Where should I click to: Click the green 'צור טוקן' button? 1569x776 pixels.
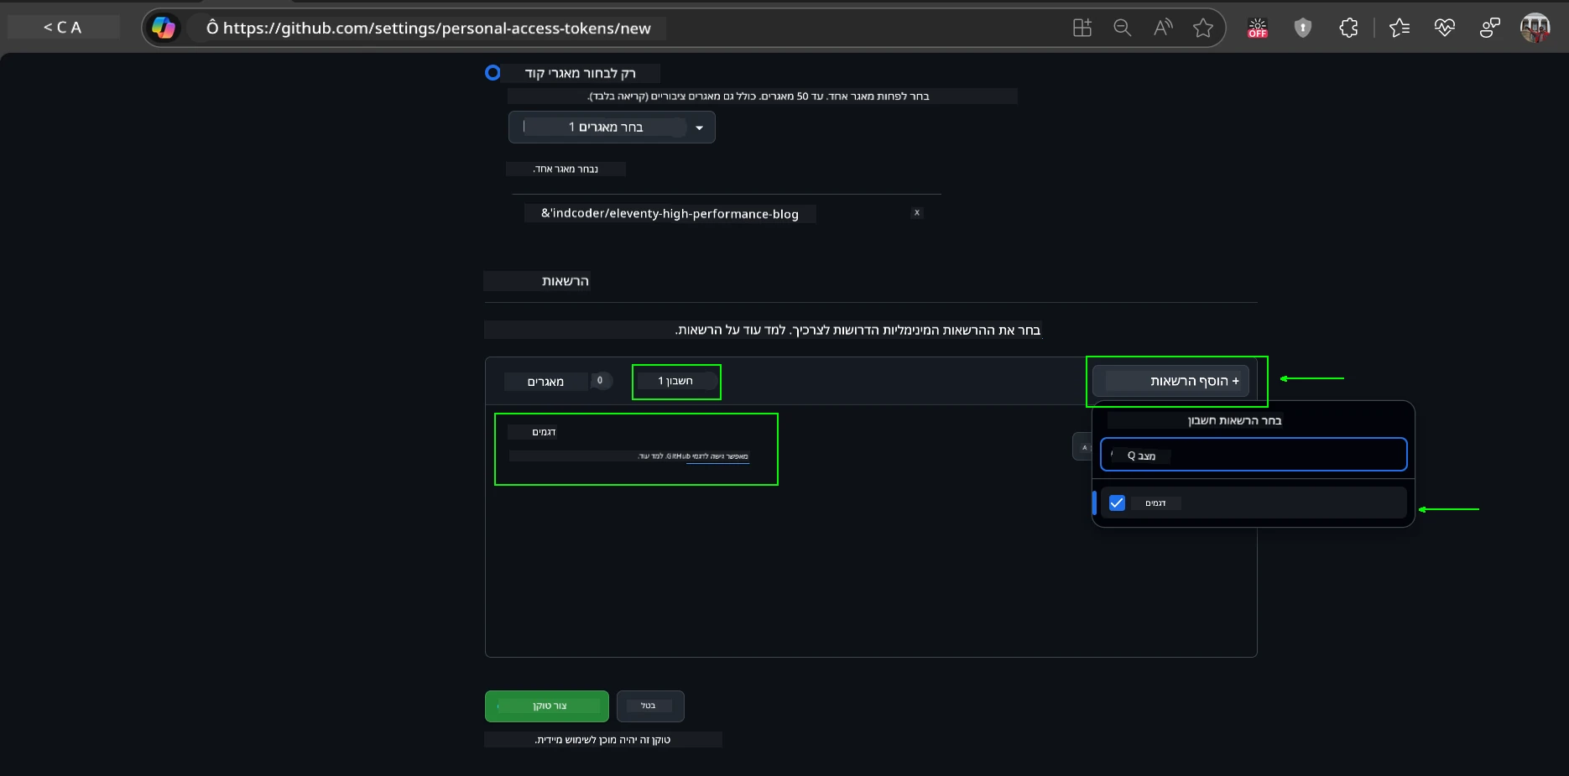click(x=546, y=706)
